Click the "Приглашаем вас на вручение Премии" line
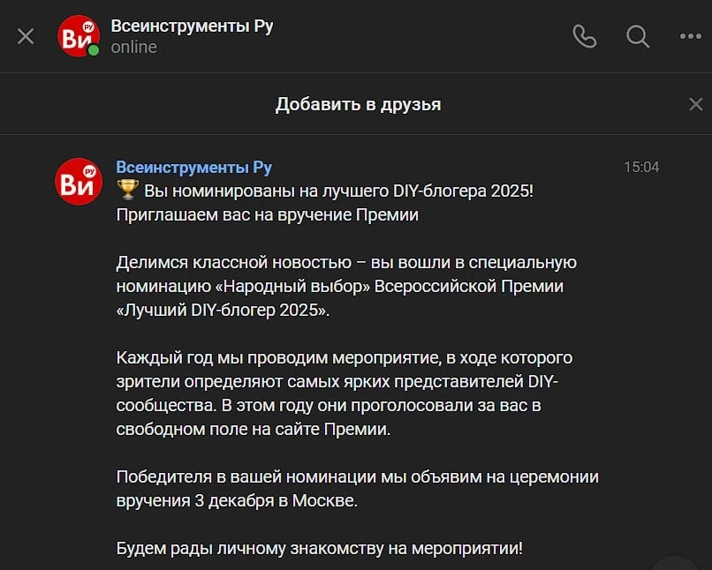712x570 pixels. tap(267, 214)
